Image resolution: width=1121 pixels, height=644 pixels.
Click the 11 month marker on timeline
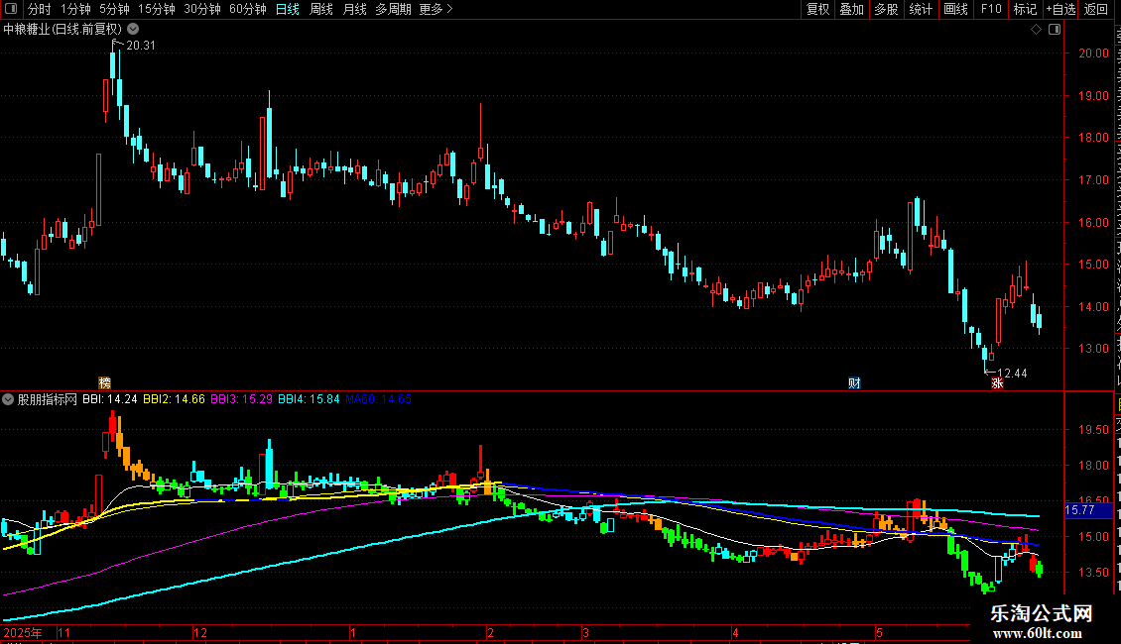64,632
